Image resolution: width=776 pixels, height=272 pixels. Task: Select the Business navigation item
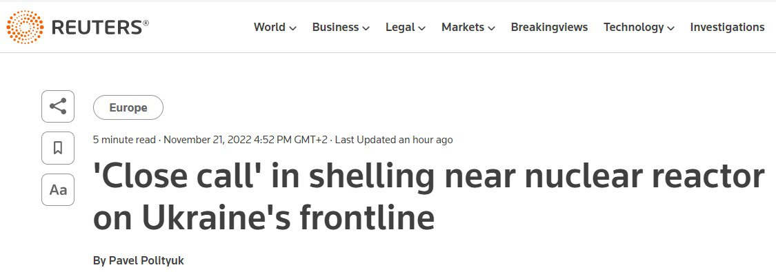[335, 28]
